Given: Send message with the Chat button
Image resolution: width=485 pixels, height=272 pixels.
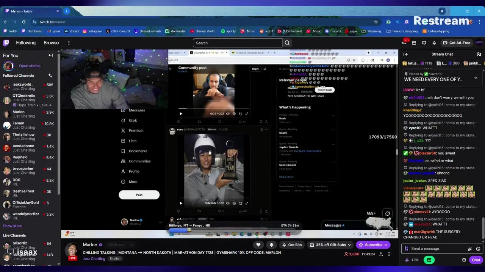Looking at the screenshot, I should 476,260.
